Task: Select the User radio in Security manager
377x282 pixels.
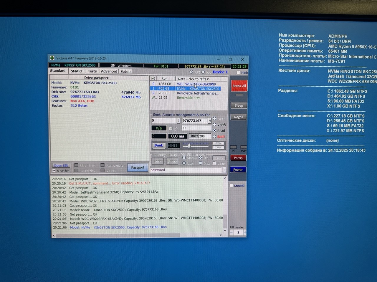Action: (x=184, y=163)
